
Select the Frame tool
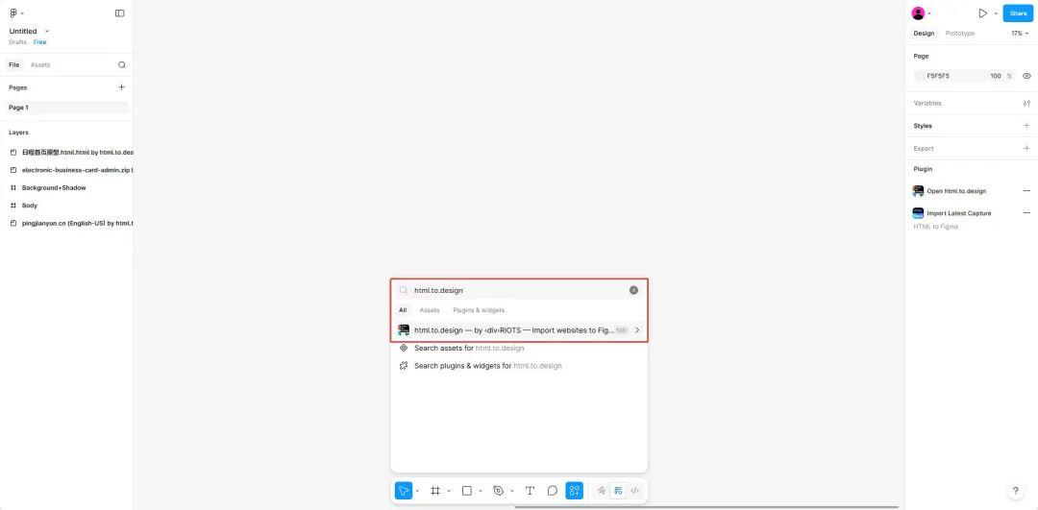[x=435, y=491]
